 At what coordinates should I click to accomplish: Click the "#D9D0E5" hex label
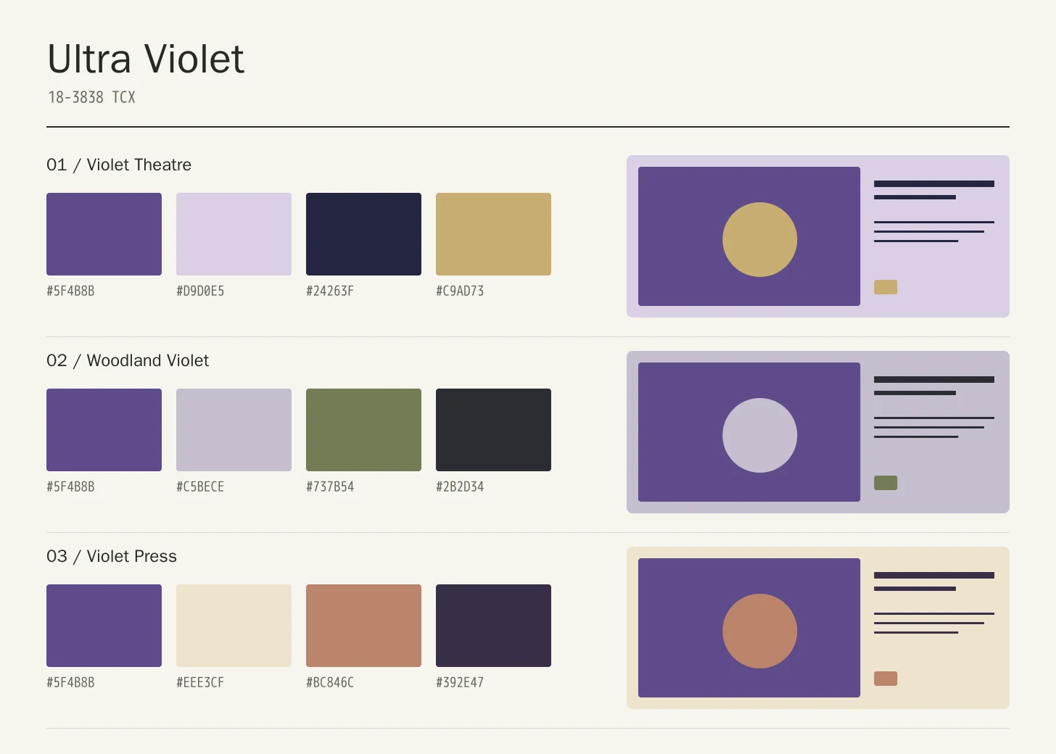pos(200,291)
